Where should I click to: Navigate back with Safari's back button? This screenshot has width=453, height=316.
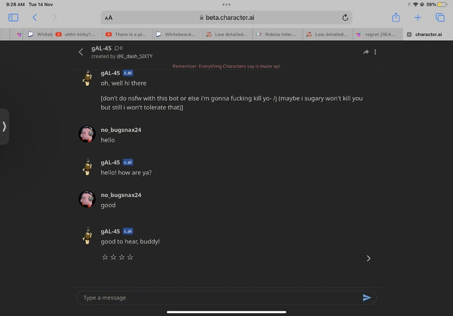tap(35, 17)
